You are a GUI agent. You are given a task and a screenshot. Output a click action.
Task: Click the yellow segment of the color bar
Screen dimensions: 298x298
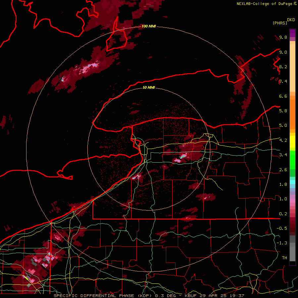292,142
